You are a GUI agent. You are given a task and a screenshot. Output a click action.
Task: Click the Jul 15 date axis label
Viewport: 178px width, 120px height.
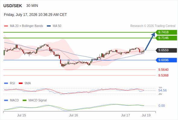click(x=21, y=115)
